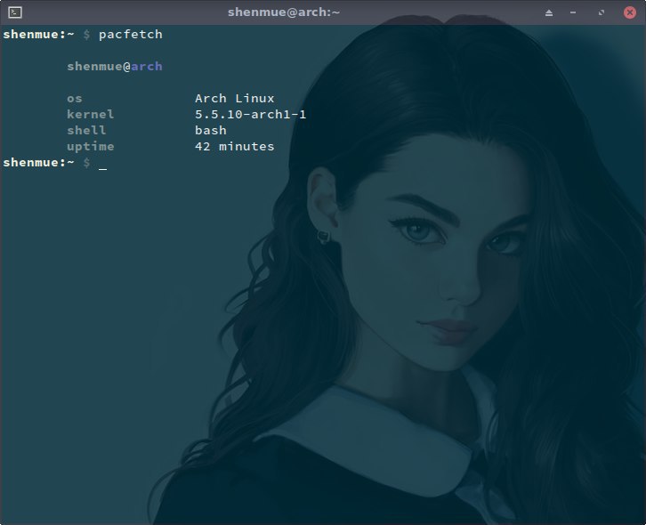
Task: Maximize the terminal window
Action: point(602,12)
